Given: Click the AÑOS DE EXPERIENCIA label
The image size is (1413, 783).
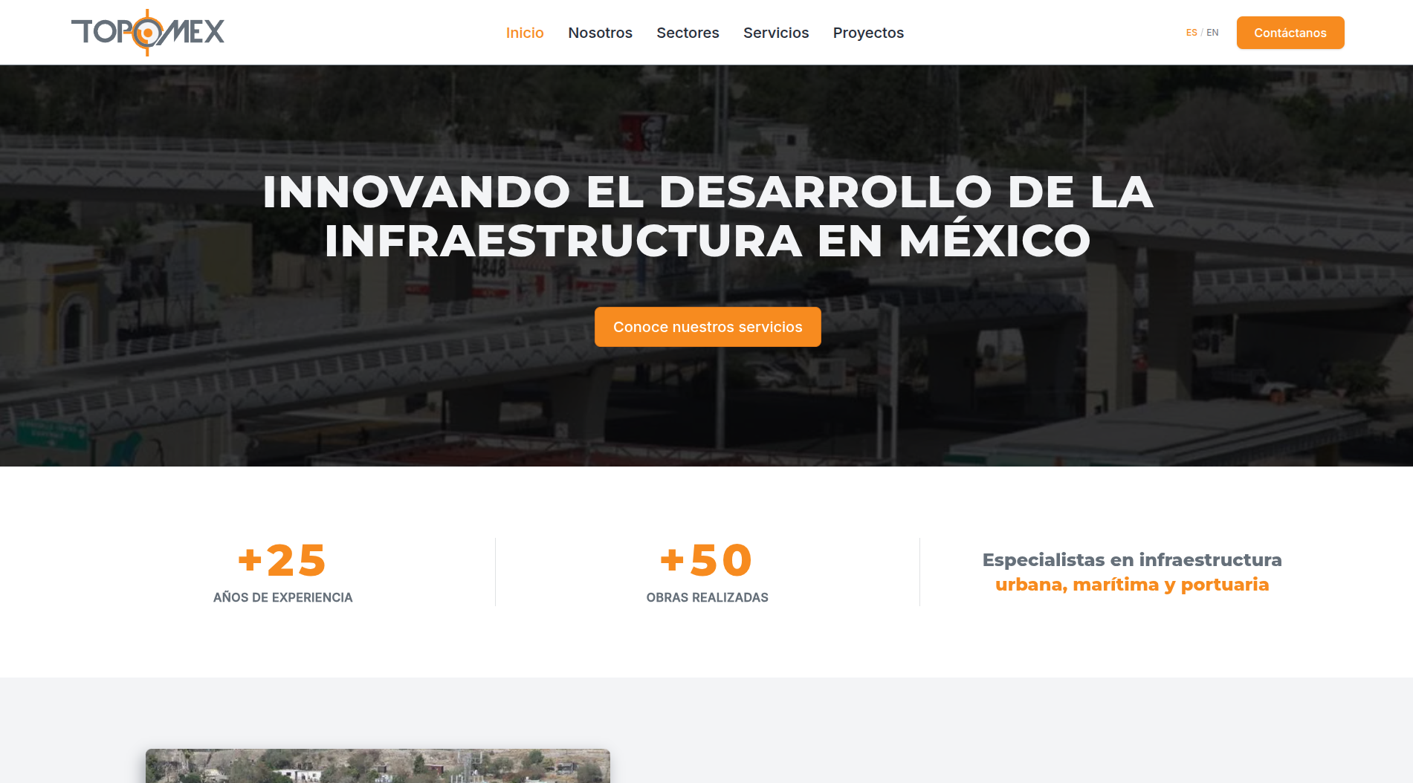Looking at the screenshot, I should 282,597.
